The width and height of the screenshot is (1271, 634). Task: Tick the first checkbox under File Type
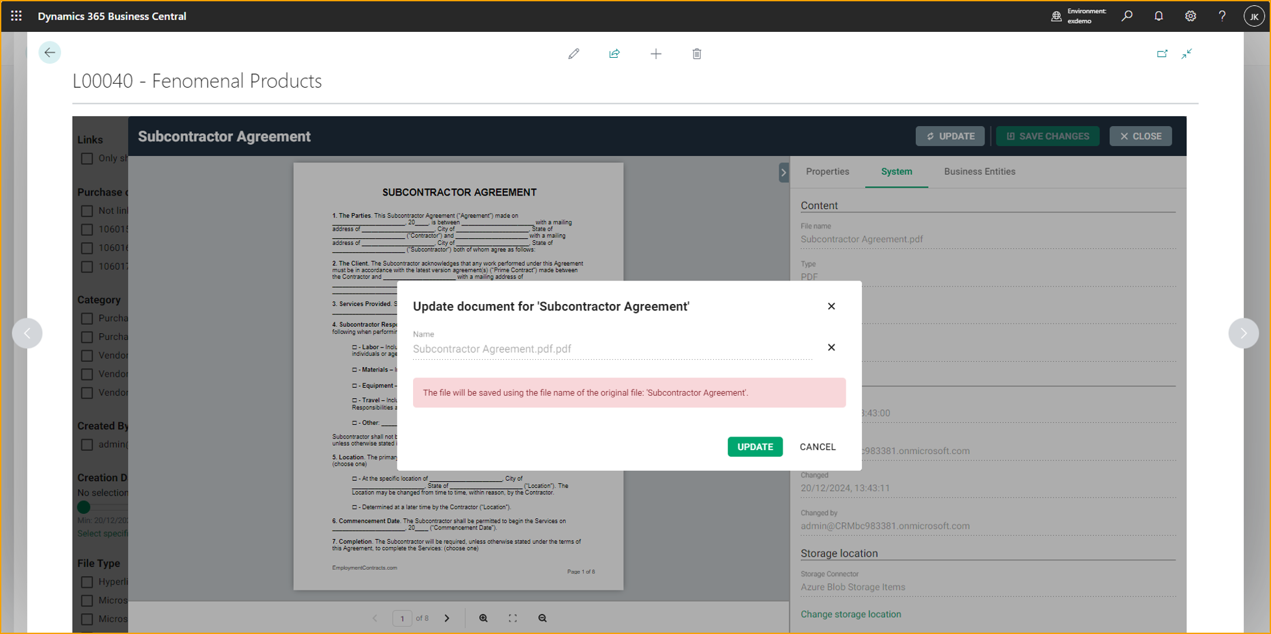[x=87, y=582]
